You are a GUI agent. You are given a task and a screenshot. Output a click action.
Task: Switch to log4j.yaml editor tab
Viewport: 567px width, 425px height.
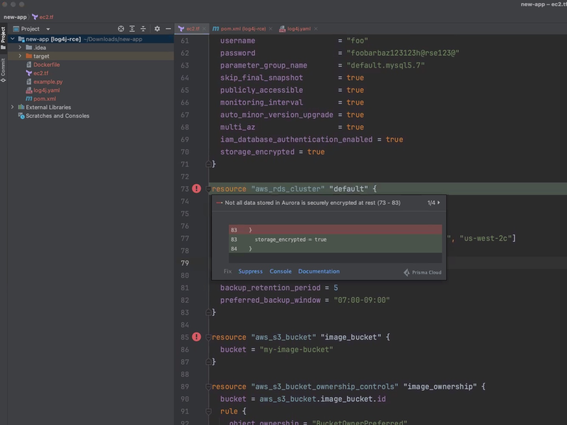(298, 29)
